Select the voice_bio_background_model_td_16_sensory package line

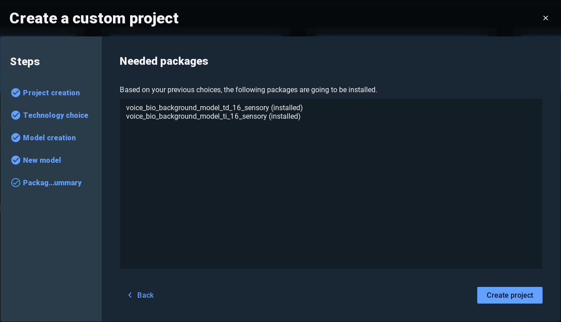click(x=214, y=108)
